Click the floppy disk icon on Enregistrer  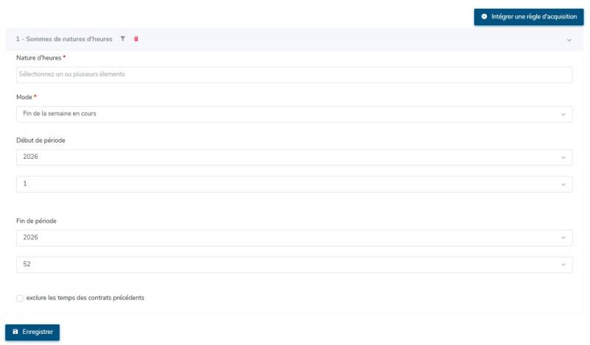[x=15, y=332]
